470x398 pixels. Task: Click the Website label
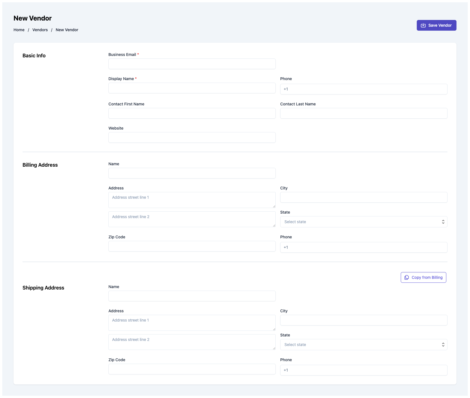coord(116,128)
